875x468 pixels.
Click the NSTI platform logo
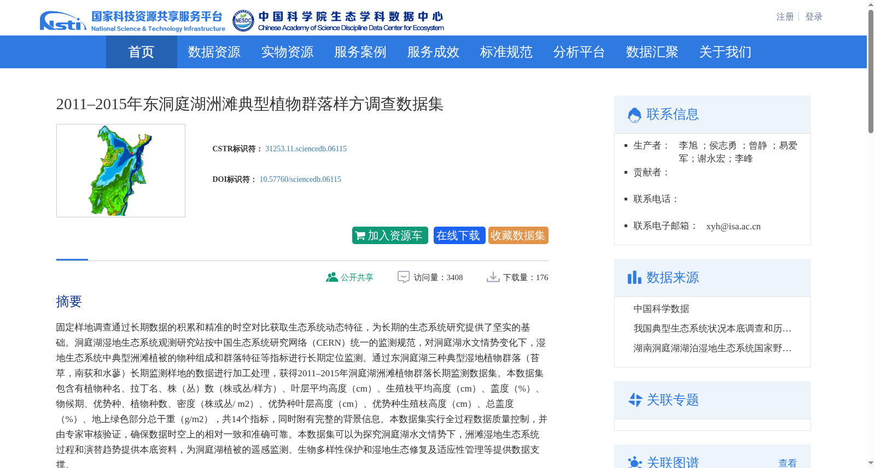tap(132, 21)
